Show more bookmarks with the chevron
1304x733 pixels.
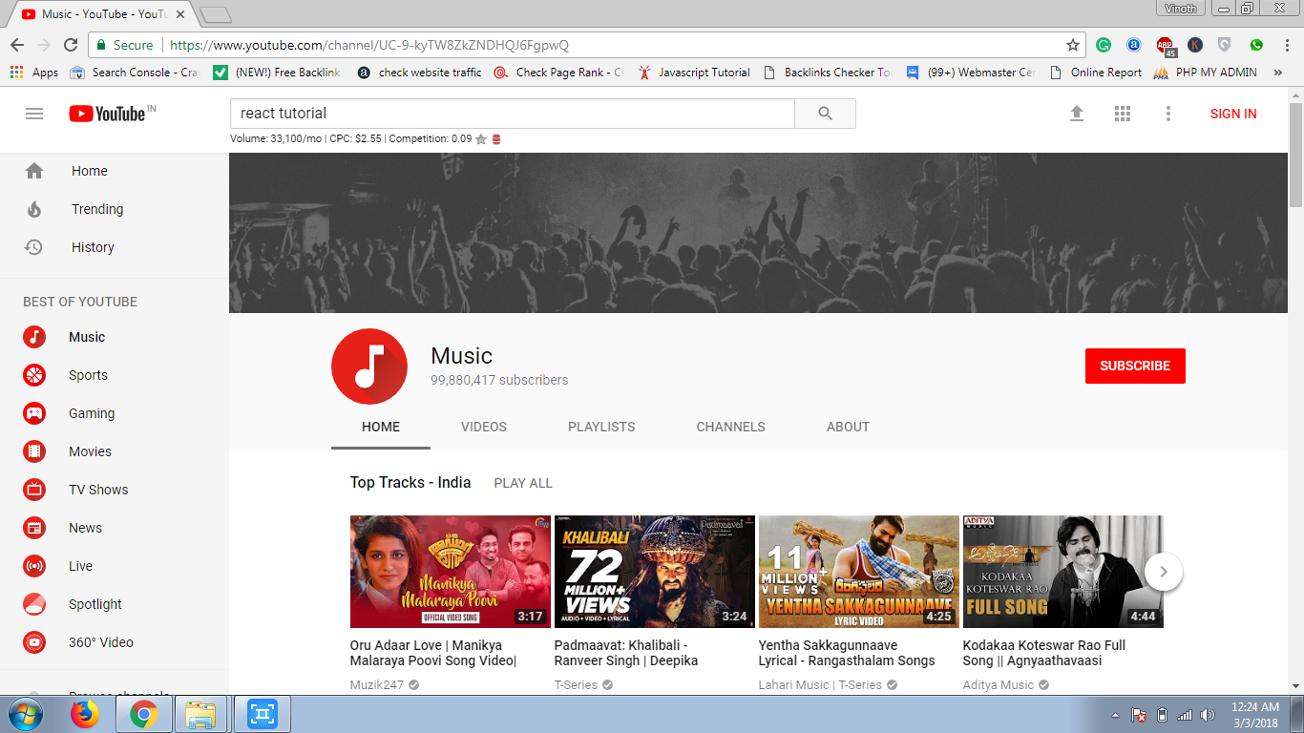point(1279,73)
